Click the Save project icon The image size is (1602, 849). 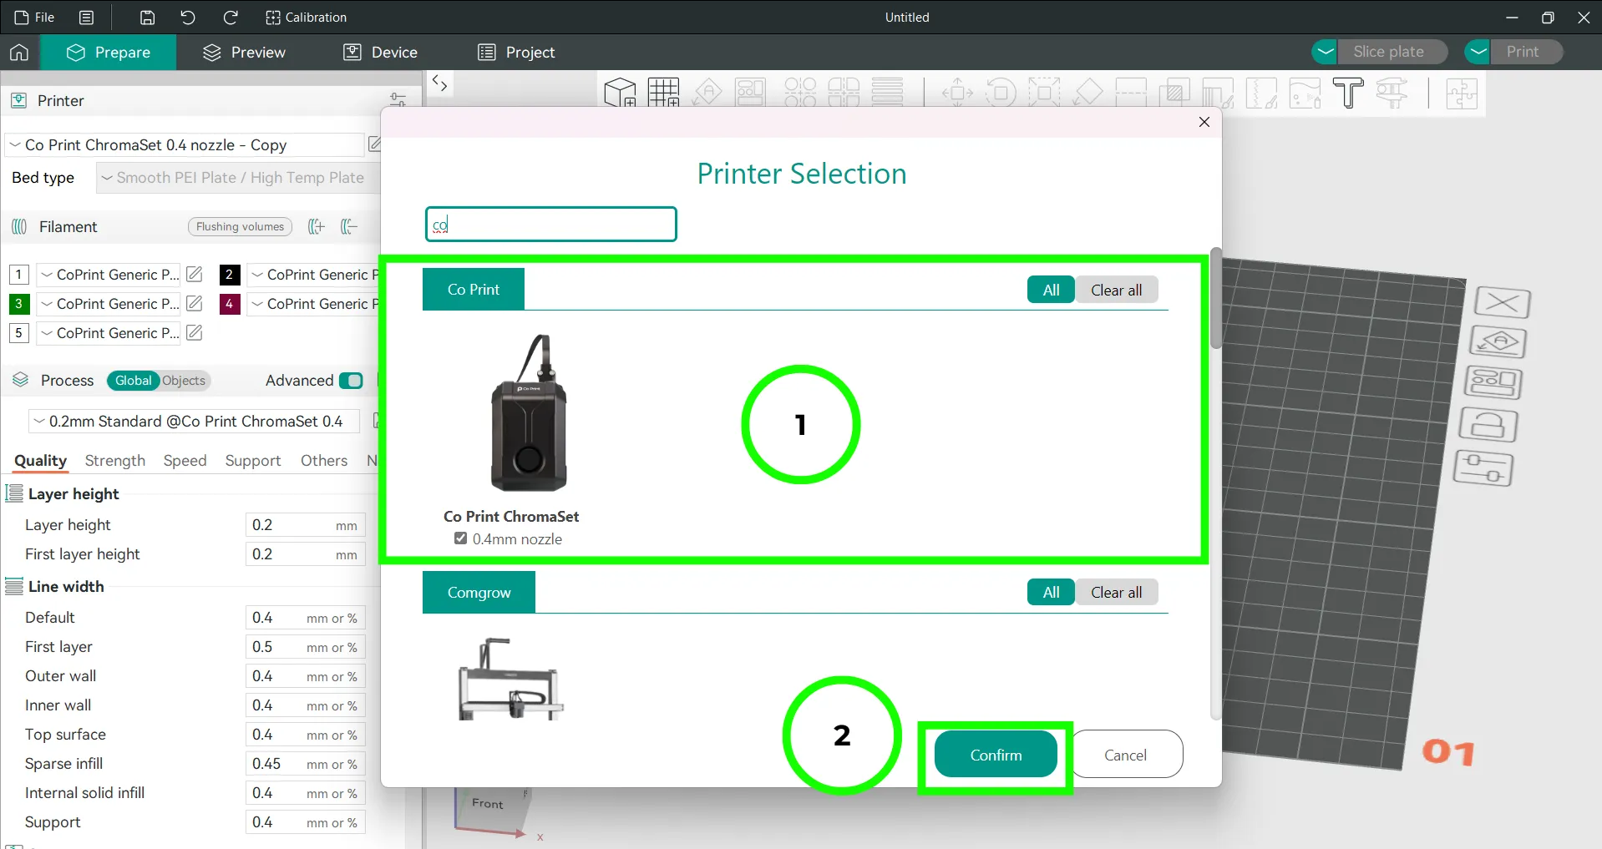point(147,18)
